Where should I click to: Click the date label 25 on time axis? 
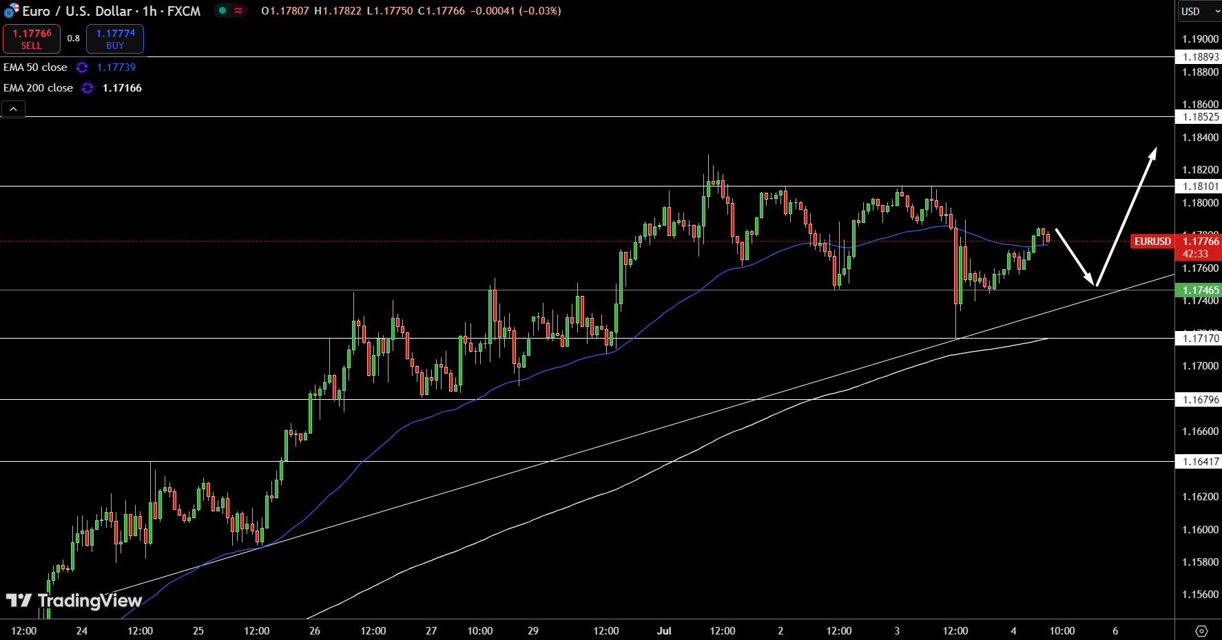(x=198, y=631)
